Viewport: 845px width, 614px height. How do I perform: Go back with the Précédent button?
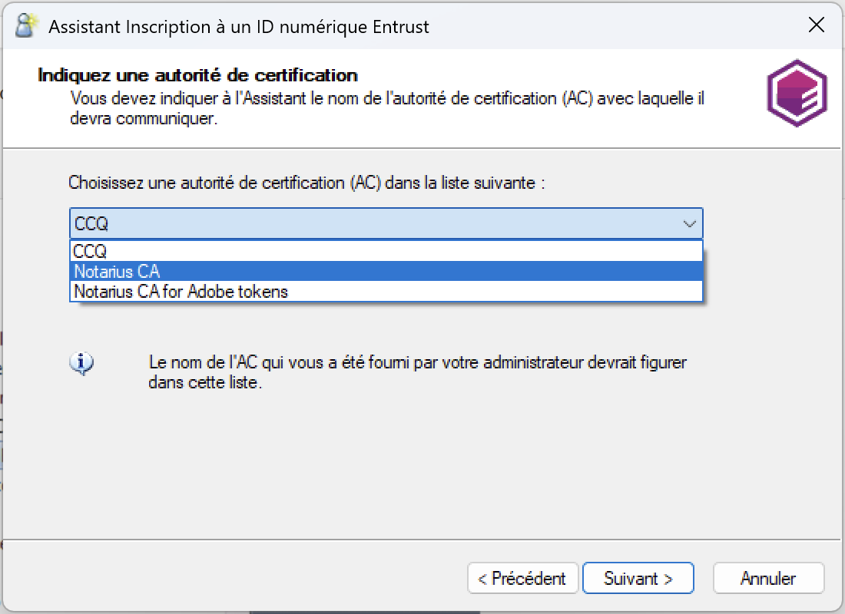tap(522, 579)
